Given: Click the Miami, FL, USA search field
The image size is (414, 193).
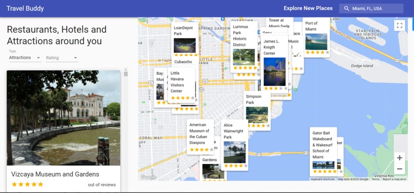Looking at the screenshot, I should (x=371, y=8).
